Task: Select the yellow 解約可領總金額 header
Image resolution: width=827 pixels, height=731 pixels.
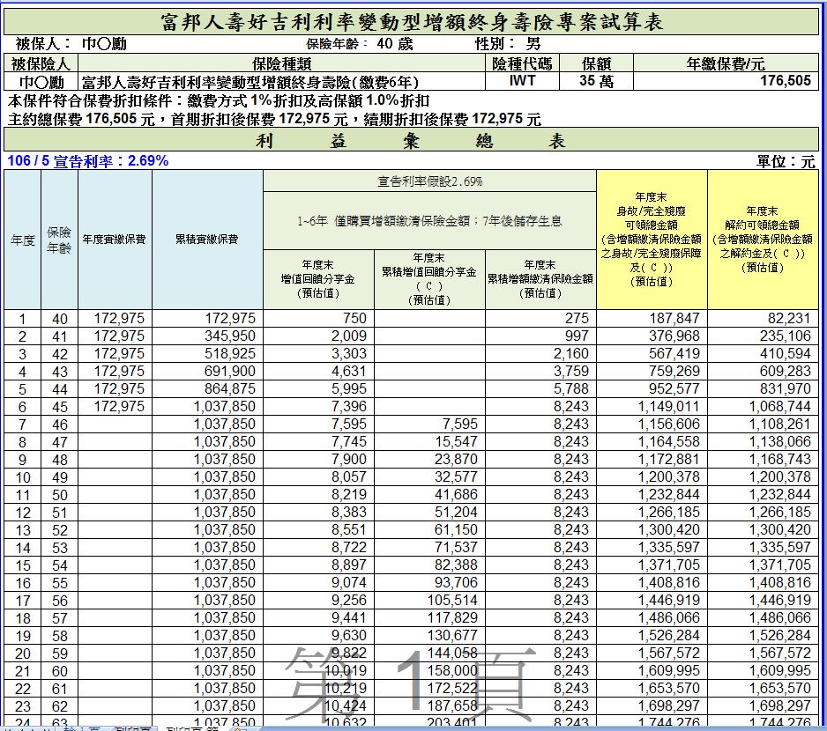Action: pos(763,240)
